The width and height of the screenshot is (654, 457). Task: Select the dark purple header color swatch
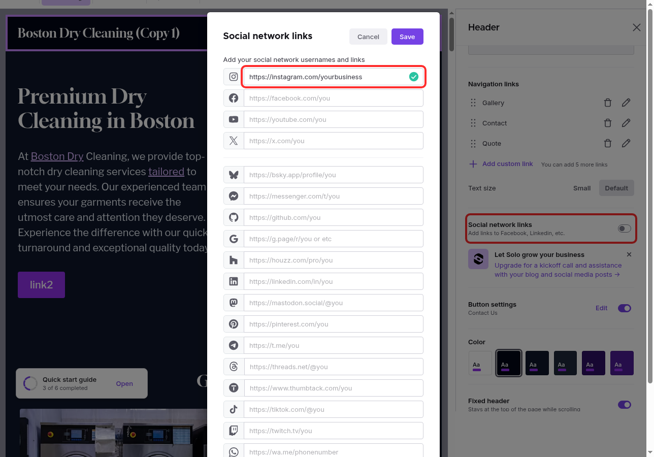(x=594, y=363)
